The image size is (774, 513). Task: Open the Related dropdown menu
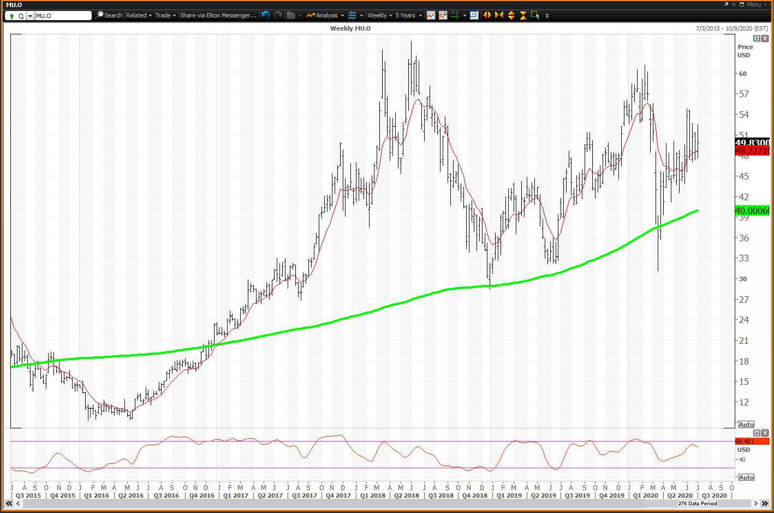[139, 15]
